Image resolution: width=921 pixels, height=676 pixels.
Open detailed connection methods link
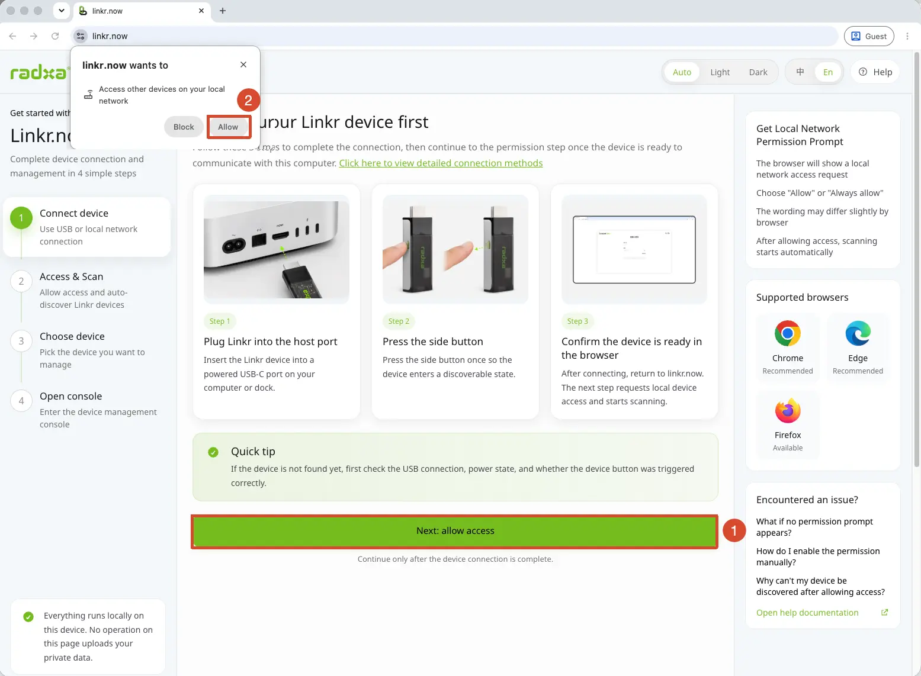[441, 163]
